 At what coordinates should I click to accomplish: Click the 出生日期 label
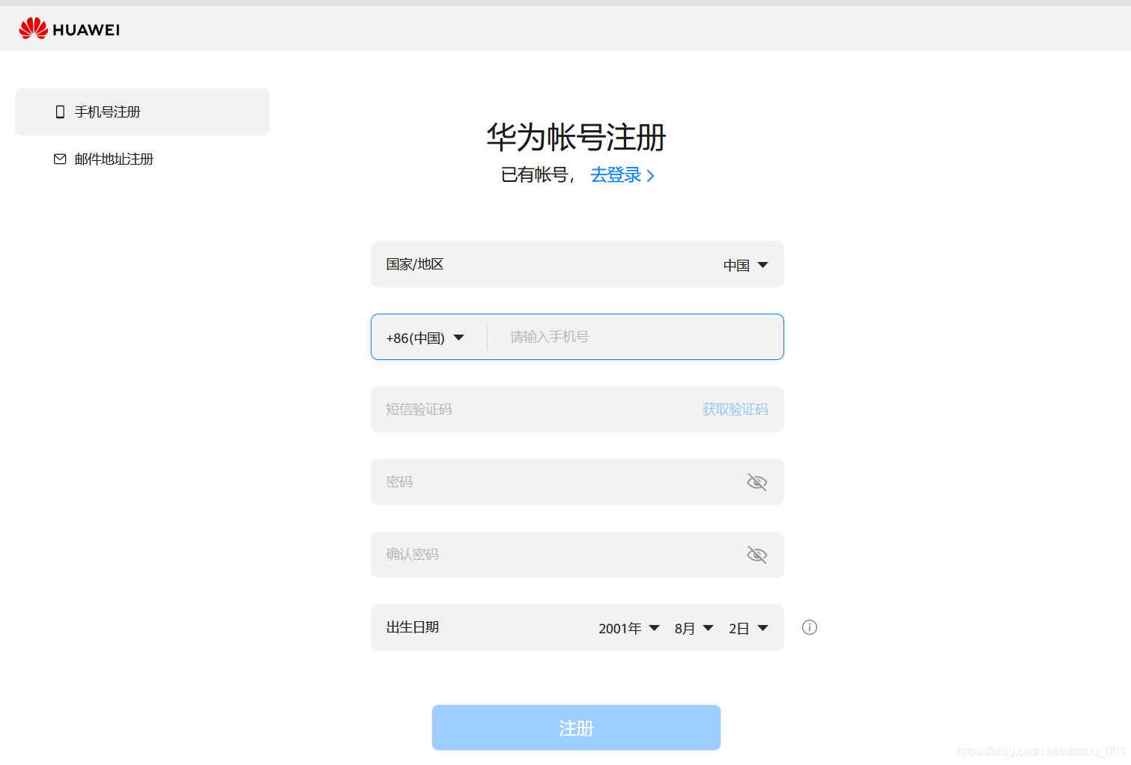(413, 627)
